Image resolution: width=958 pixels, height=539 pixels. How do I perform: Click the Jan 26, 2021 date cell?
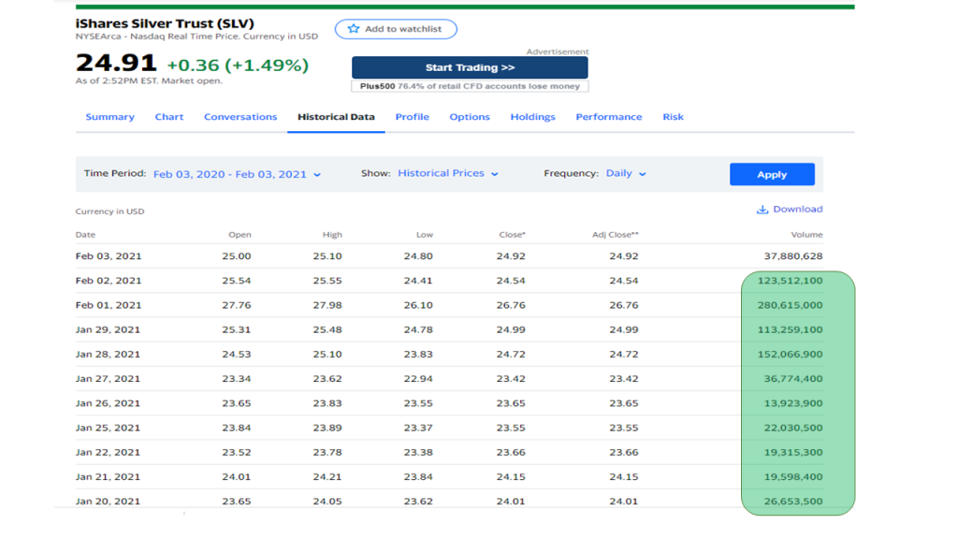[109, 403]
